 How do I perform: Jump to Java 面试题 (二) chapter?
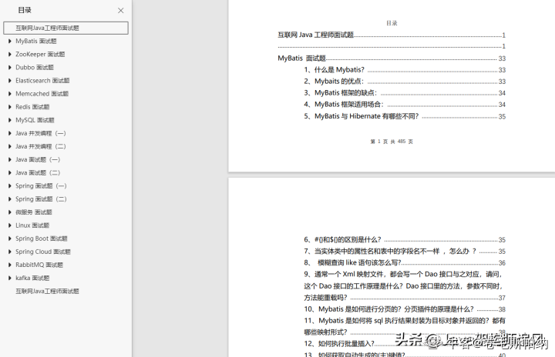click(x=38, y=173)
